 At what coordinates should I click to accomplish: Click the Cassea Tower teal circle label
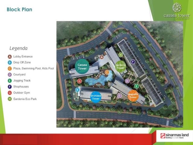pyautogui.click(x=82, y=66)
